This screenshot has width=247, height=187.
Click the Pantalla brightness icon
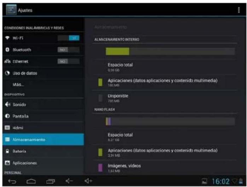(x=7, y=116)
